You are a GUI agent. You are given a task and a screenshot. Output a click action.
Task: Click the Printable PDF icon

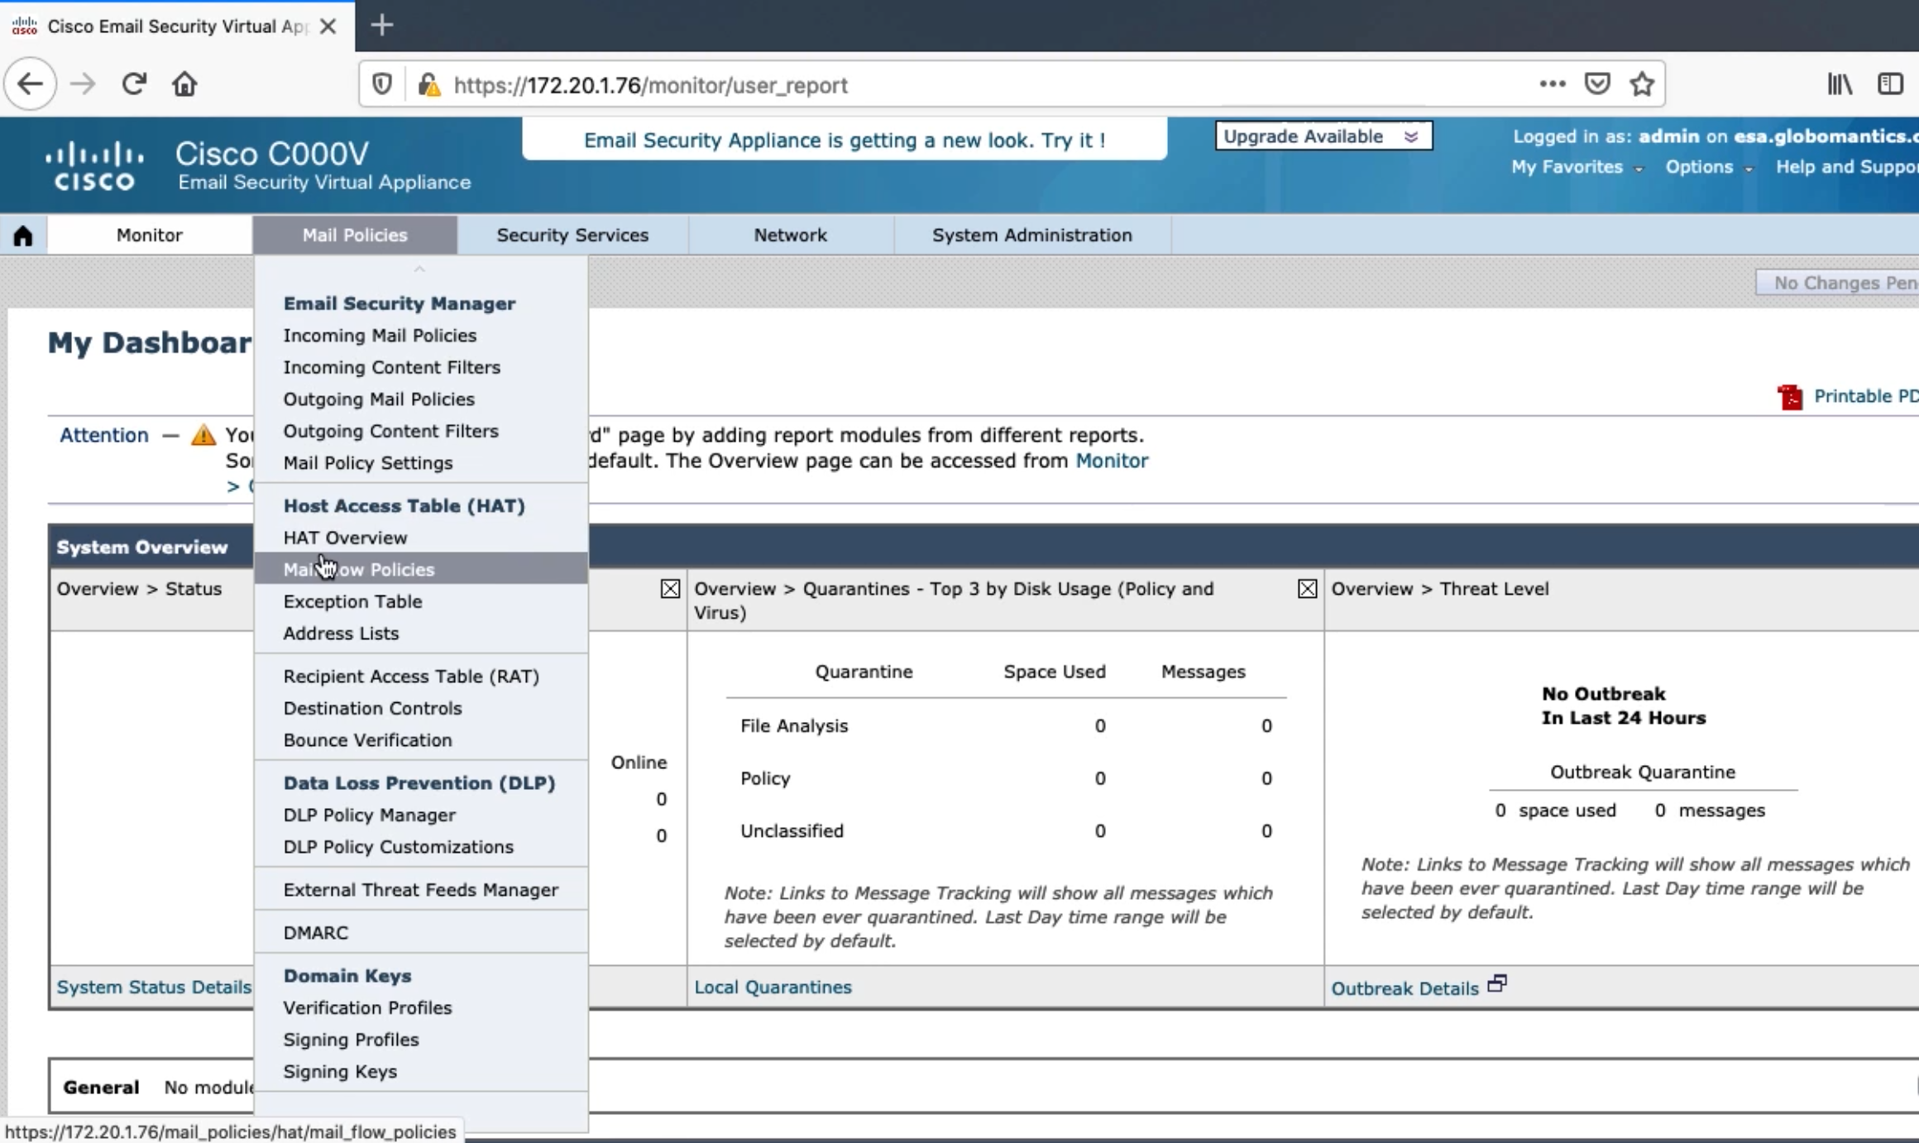coord(1790,397)
